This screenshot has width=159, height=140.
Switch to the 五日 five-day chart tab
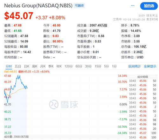coord(18,66)
